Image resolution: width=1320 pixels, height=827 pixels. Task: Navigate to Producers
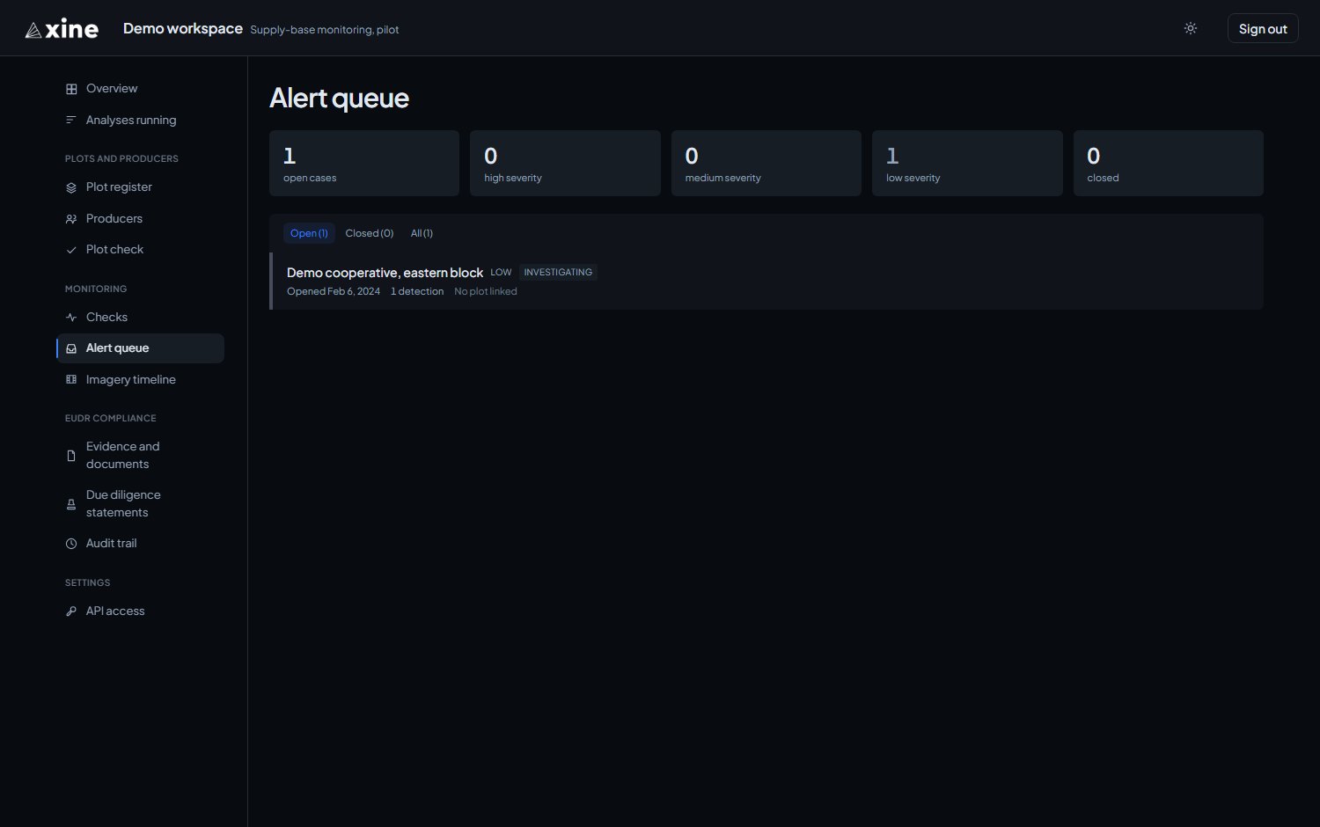140,219
